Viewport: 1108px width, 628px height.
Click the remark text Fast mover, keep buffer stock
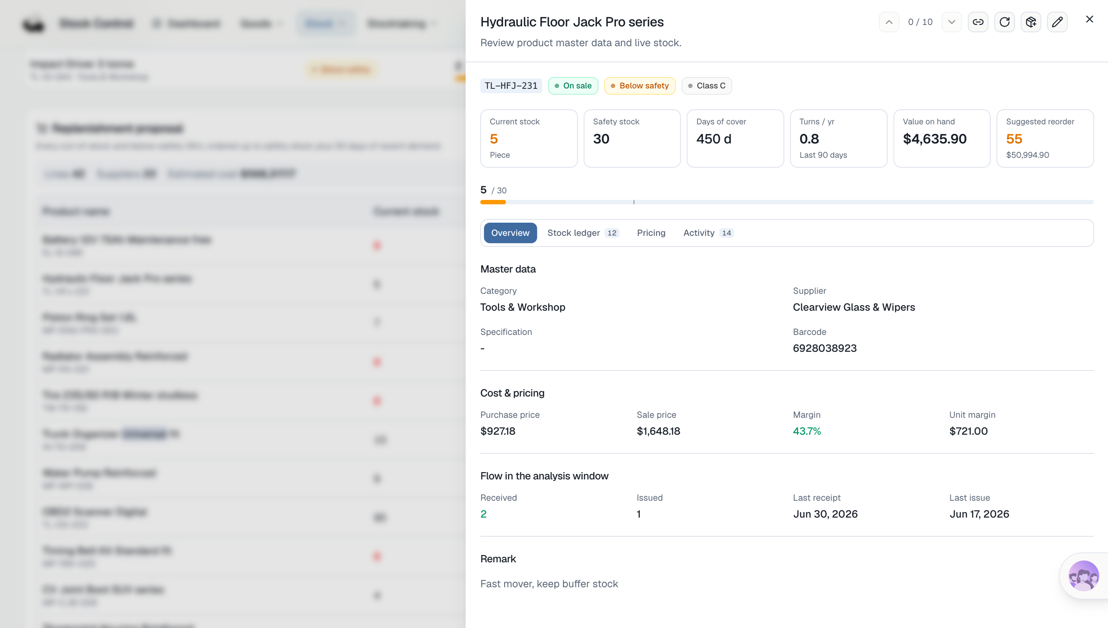(549, 584)
